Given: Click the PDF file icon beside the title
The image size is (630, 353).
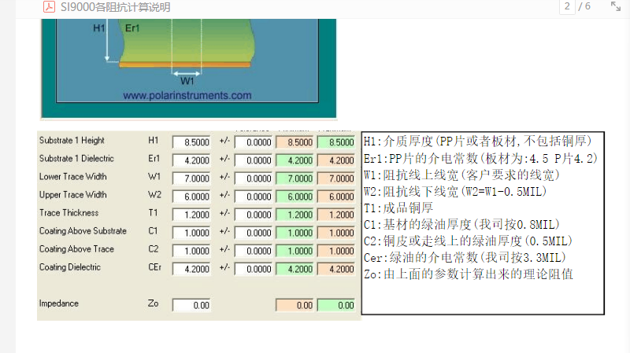Looking at the screenshot, I should point(49,7).
